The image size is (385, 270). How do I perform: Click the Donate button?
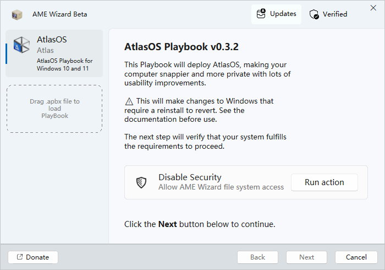[33, 257]
